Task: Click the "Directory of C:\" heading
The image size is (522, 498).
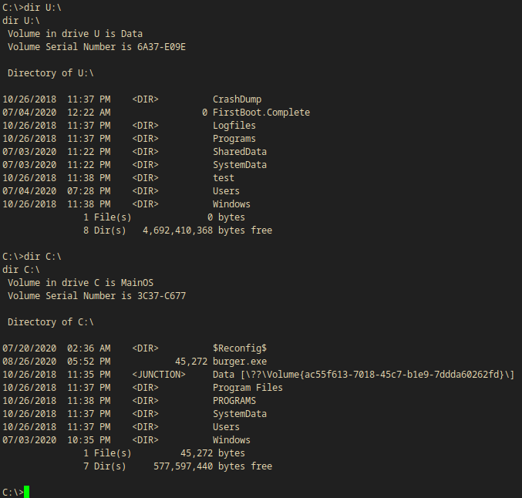Action: [x=51, y=321]
